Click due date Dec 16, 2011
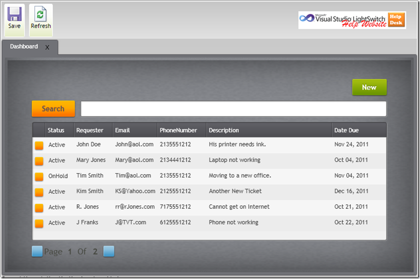420x279 pixels. [x=351, y=191]
